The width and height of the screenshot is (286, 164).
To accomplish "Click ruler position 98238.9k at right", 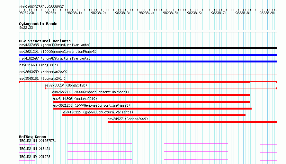I will [x=267, y=13].
